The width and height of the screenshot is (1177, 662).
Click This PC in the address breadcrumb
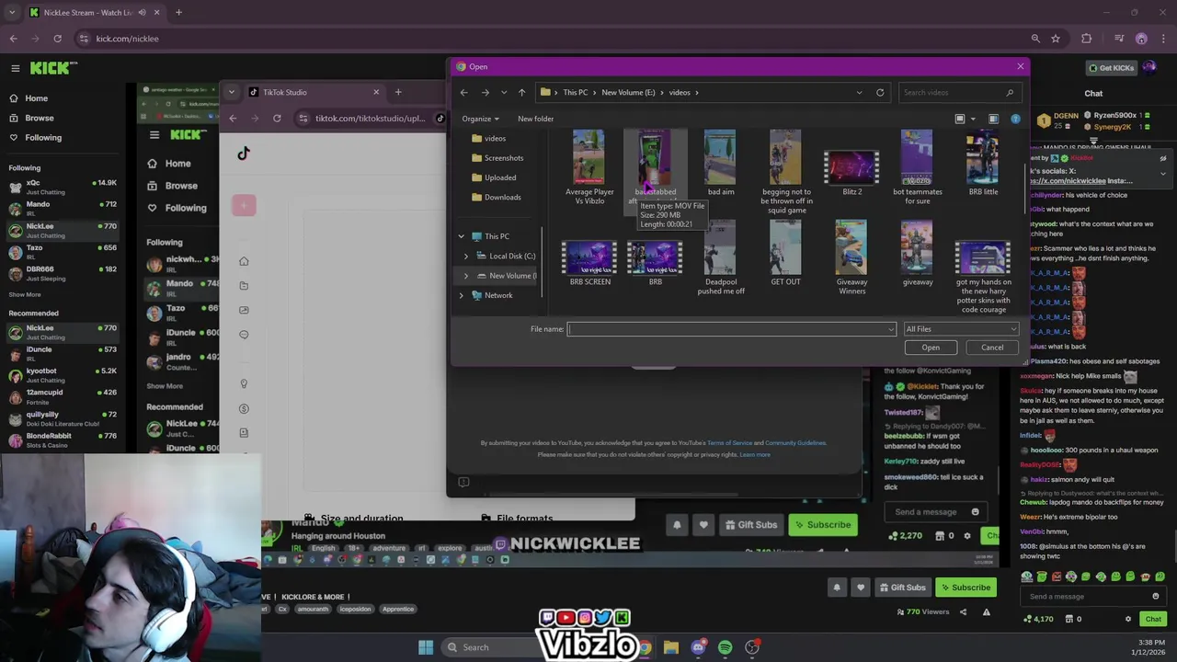(575, 92)
